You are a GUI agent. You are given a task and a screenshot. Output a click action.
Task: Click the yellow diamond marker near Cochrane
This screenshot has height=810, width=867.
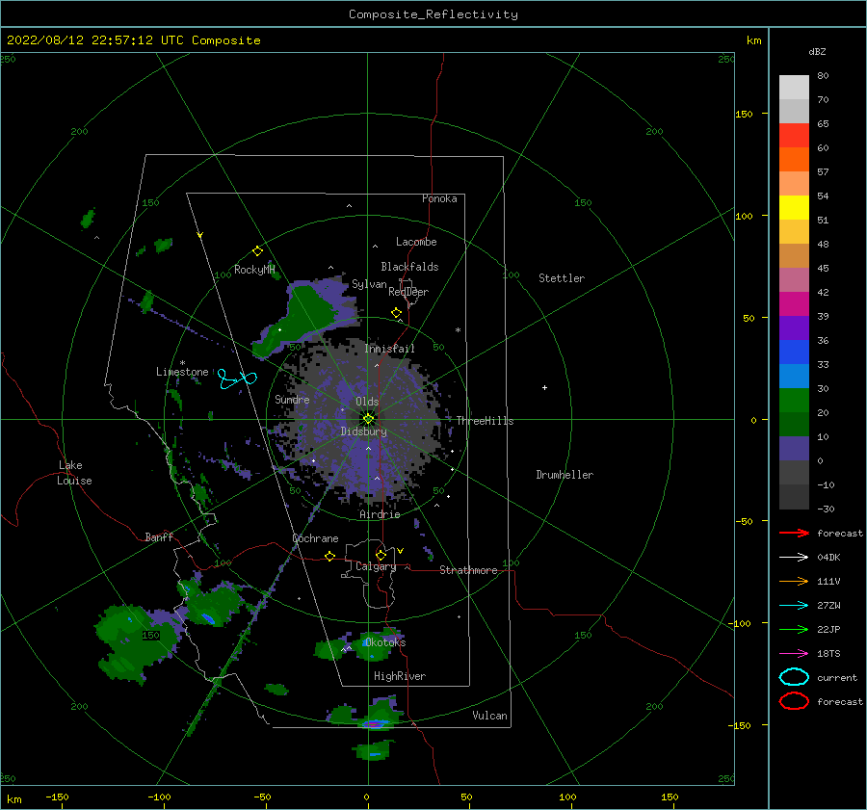click(x=330, y=556)
